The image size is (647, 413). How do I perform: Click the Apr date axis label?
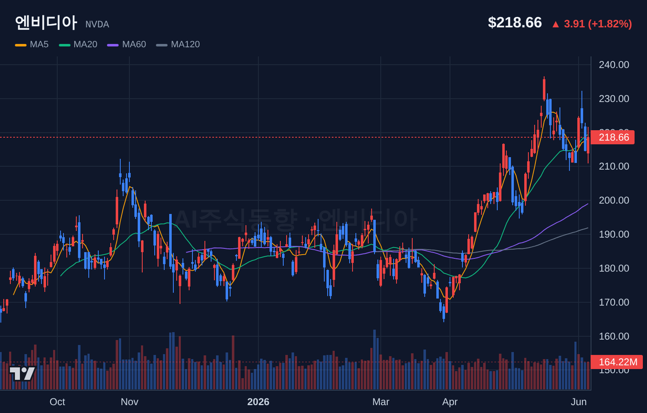450,402
